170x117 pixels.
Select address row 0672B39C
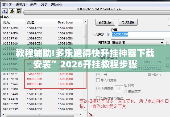point(42,109)
